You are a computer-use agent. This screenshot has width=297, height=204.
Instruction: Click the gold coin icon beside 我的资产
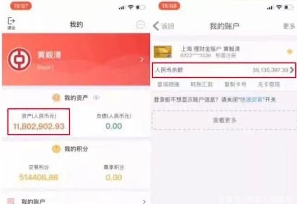[56, 98]
